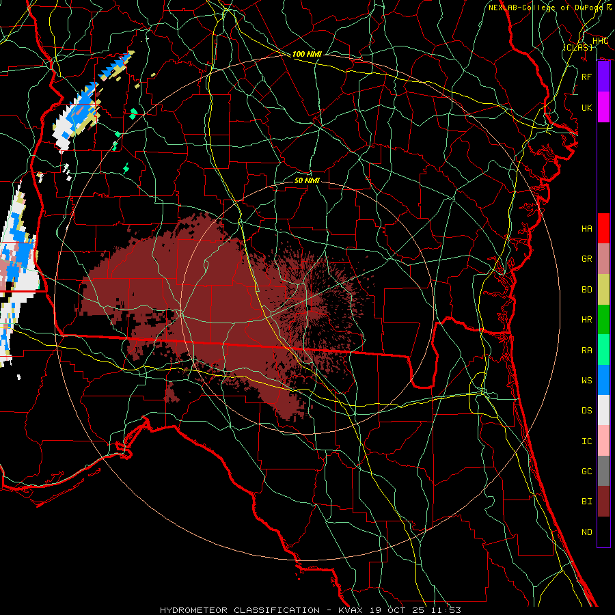Click the ND legend label

[586, 532]
